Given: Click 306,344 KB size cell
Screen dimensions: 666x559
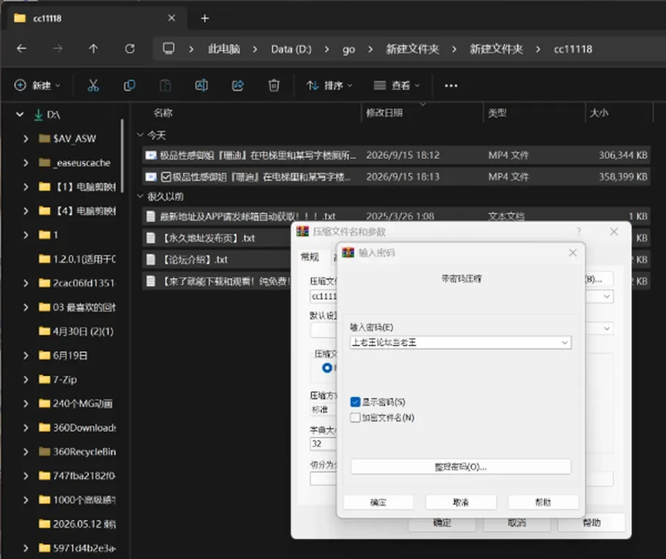Looking at the screenshot, I should (623, 155).
